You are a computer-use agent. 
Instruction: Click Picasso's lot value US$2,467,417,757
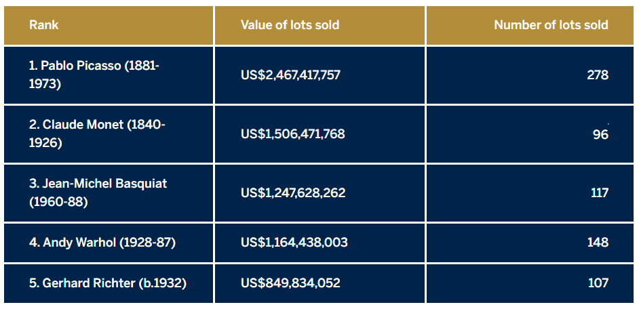point(290,75)
